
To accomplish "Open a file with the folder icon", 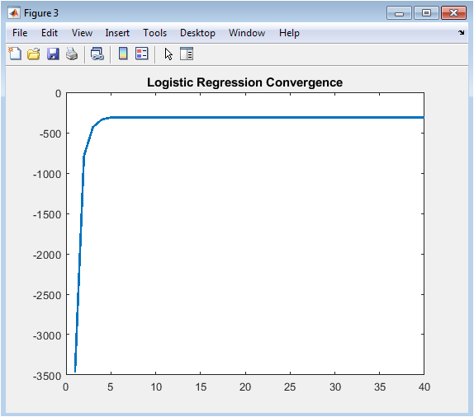I will (34, 54).
